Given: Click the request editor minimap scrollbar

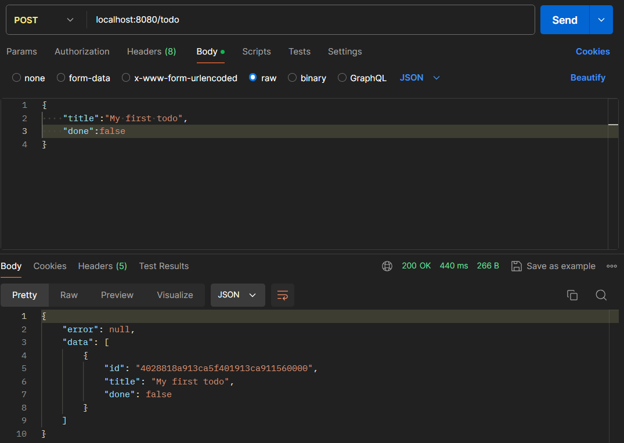Looking at the screenshot, I should tap(613, 174).
